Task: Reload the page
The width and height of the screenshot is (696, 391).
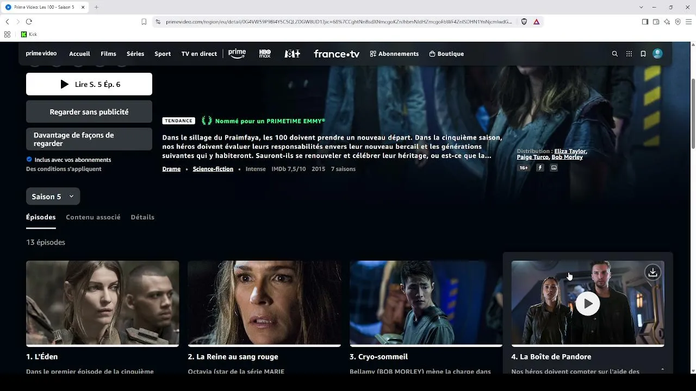Action: click(29, 22)
